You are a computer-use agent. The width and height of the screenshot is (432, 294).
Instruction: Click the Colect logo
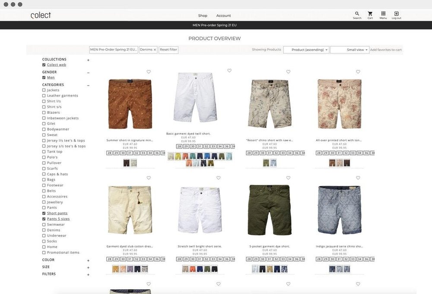40,14
